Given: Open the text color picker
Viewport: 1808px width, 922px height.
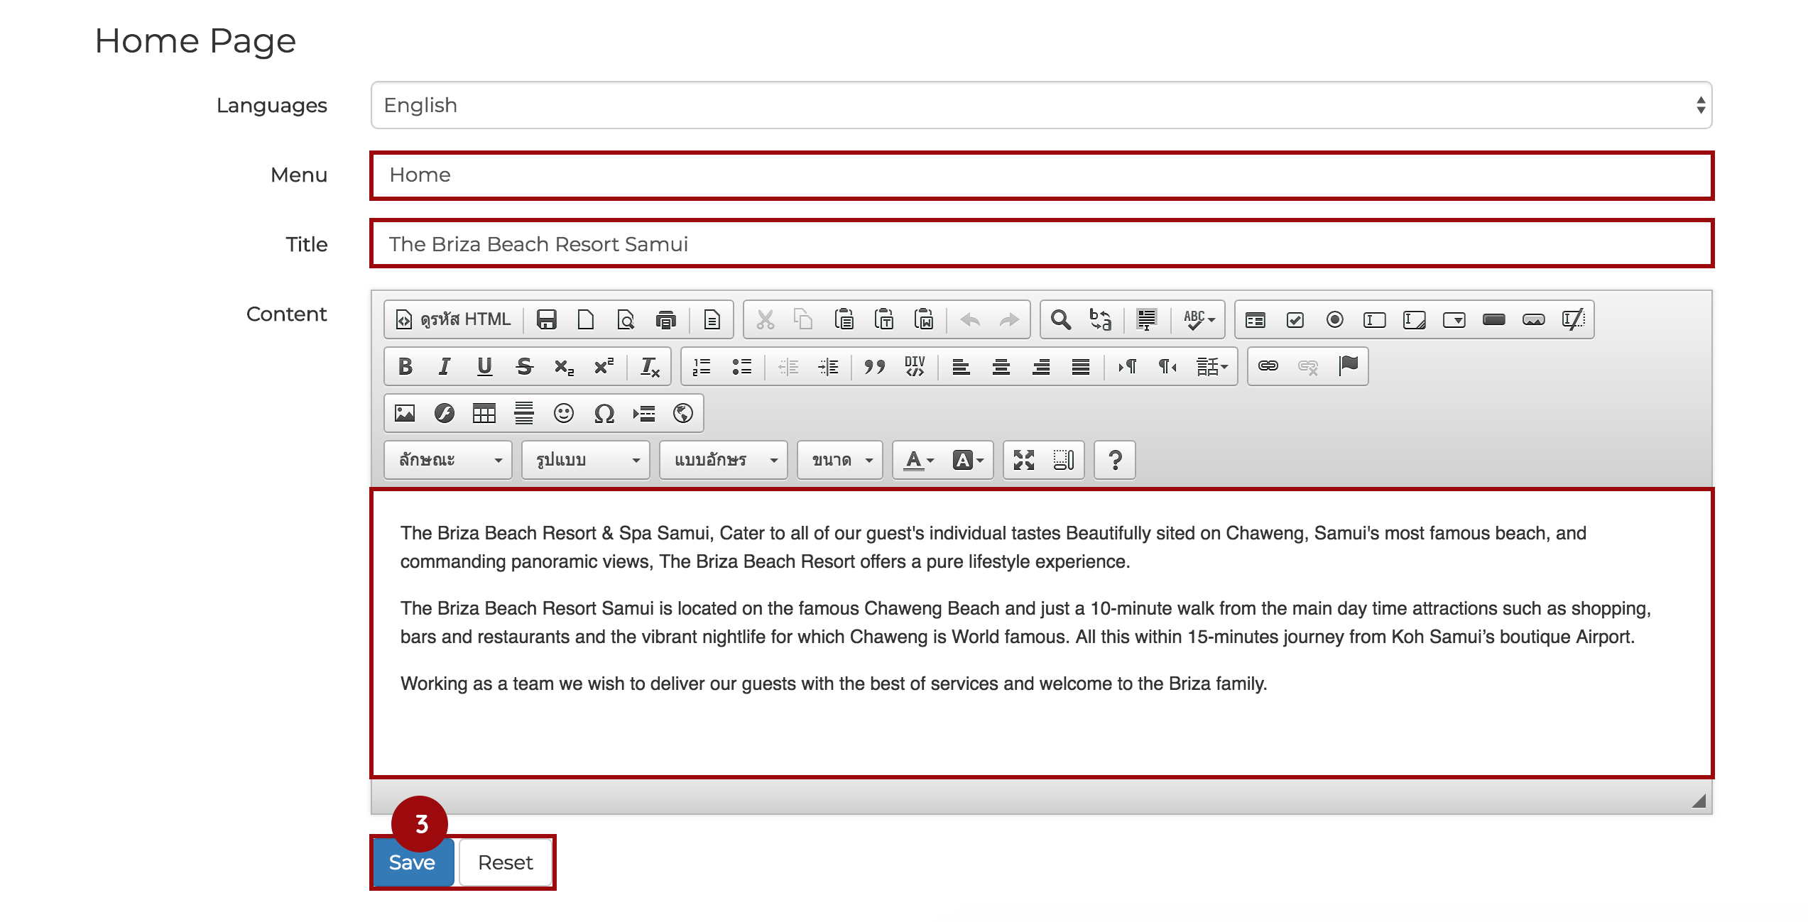Looking at the screenshot, I should 919,460.
